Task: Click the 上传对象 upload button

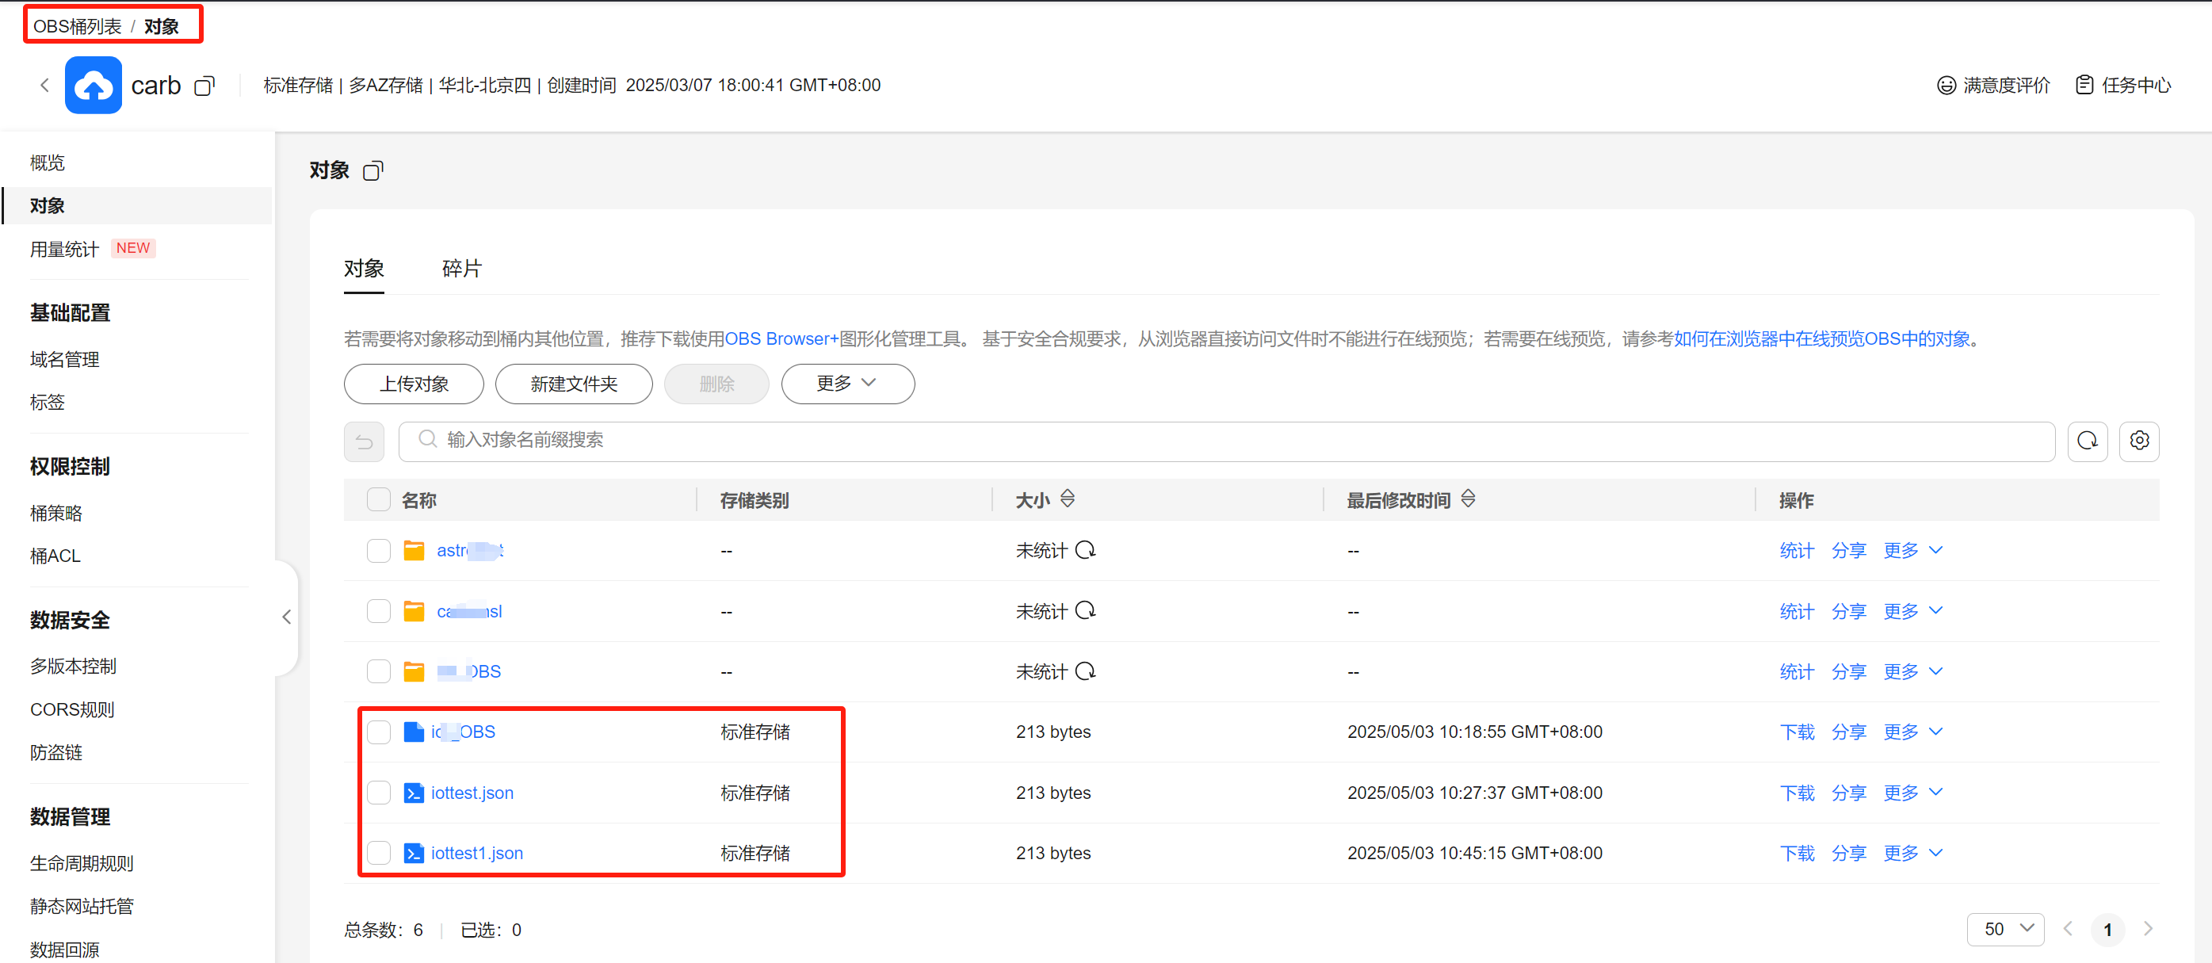Action: (413, 383)
